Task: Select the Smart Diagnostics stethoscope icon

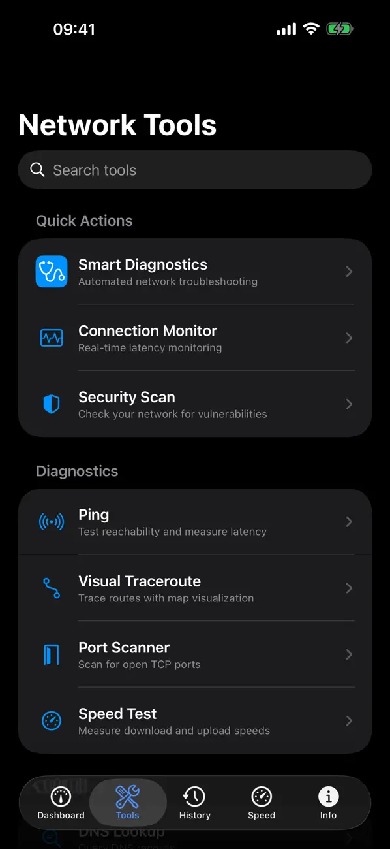Action: [51, 272]
